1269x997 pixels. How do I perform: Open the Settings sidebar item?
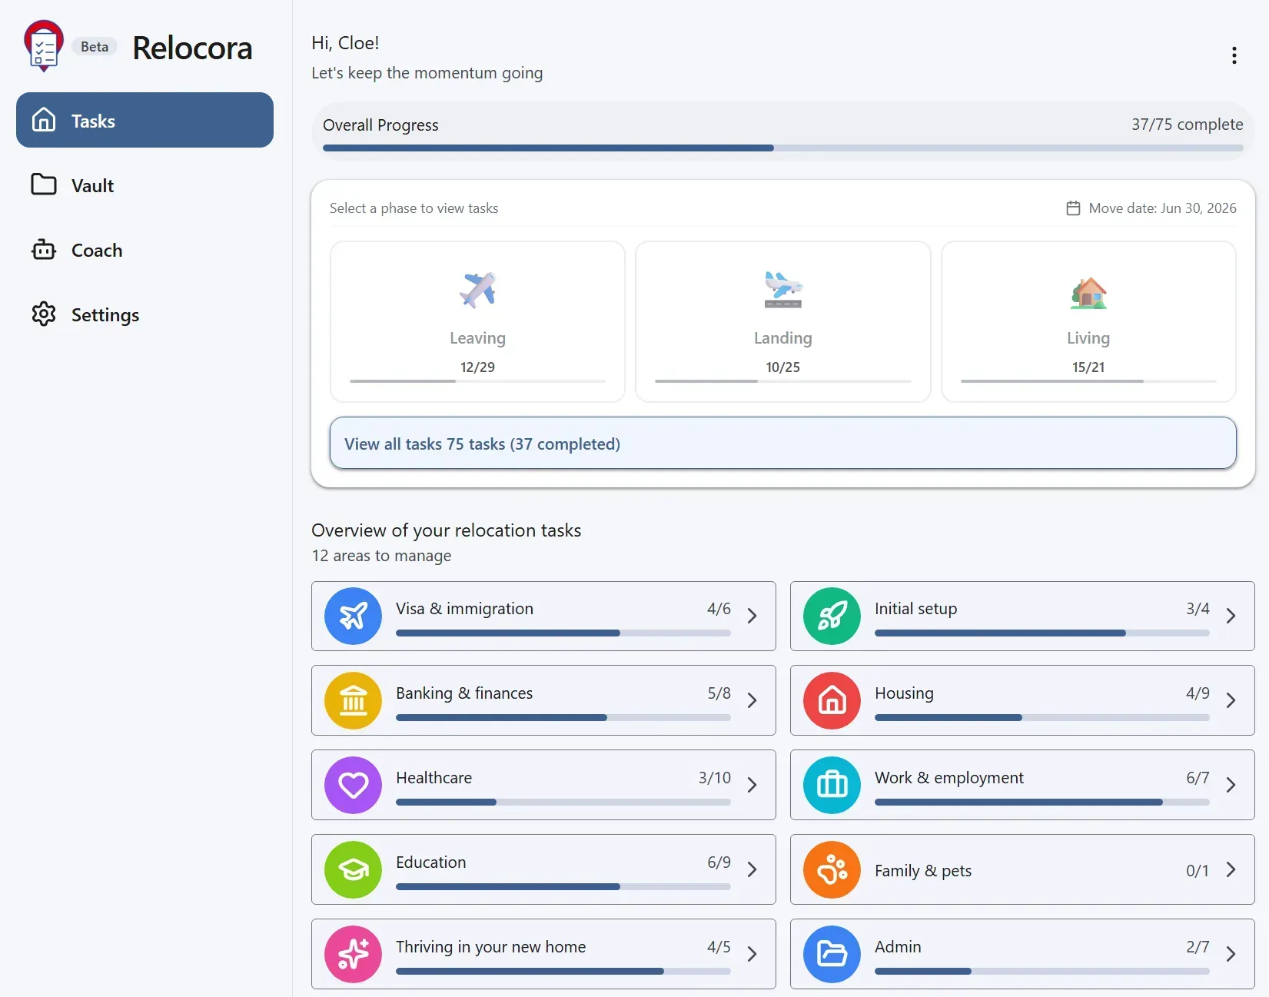(x=145, y=314)
